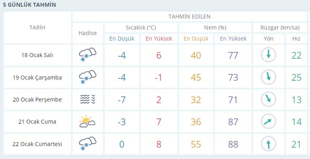Click the lowest temperature -7 value
The width and height of the screenshot is (310, 159).
122,100
